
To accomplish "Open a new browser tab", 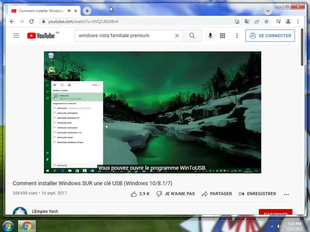I will pos(87,11).
